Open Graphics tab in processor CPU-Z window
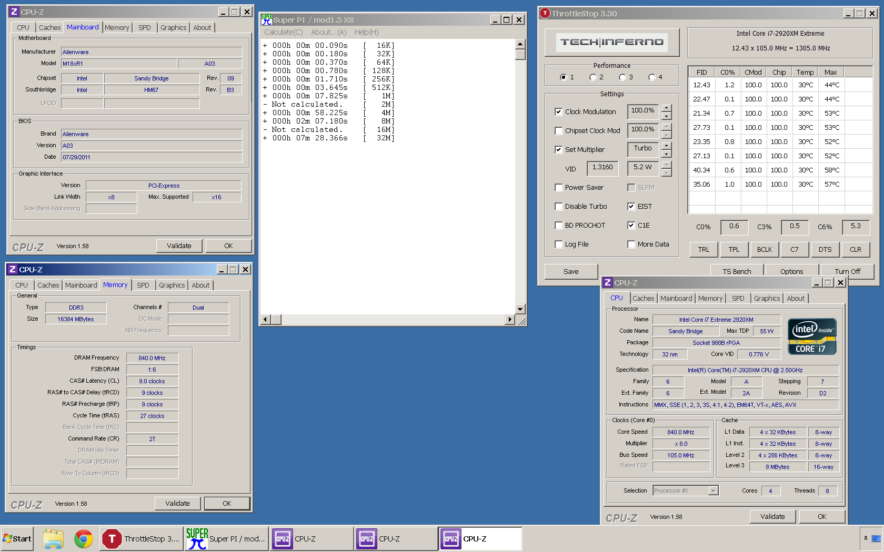Viewport: 884px width, 552px height. tap(767, 298)
